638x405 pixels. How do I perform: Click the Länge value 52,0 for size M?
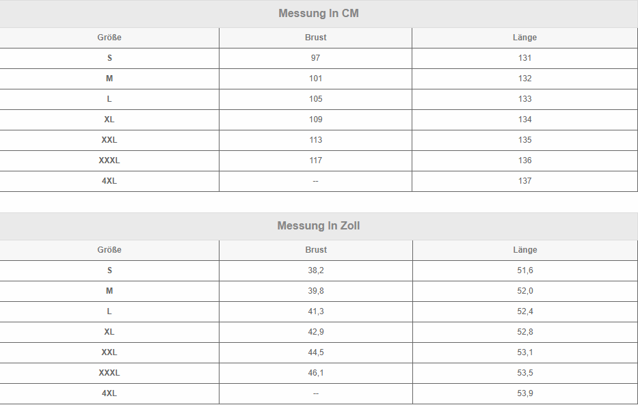(525, 291)
